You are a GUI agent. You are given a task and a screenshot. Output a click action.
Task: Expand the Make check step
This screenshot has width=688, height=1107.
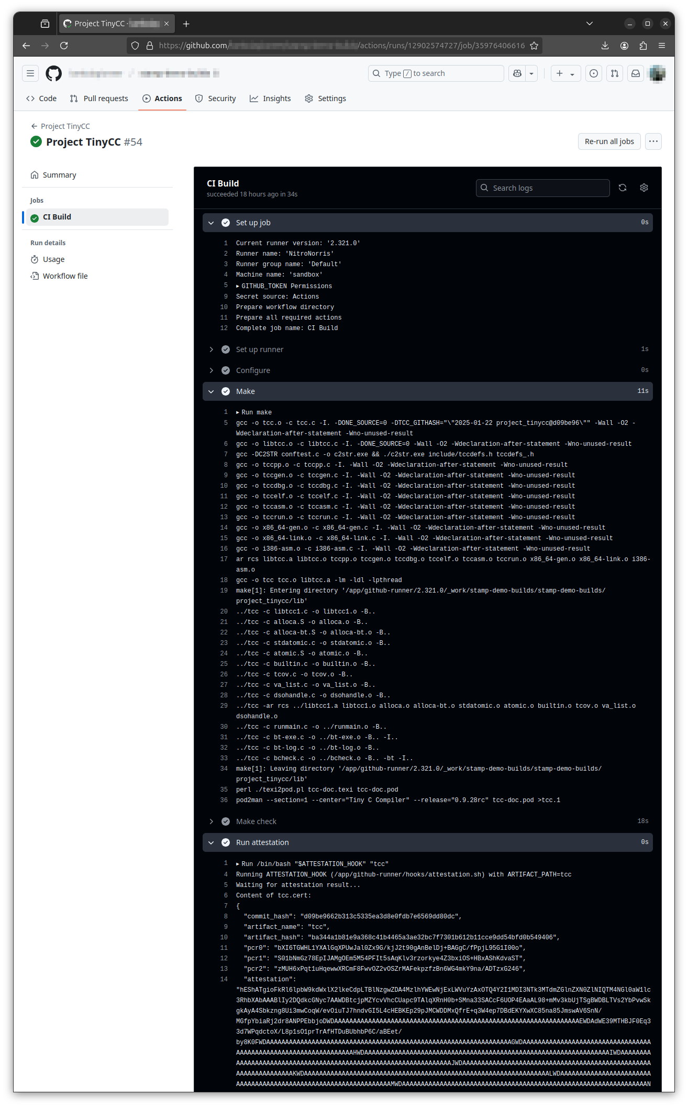coord(211,821)
